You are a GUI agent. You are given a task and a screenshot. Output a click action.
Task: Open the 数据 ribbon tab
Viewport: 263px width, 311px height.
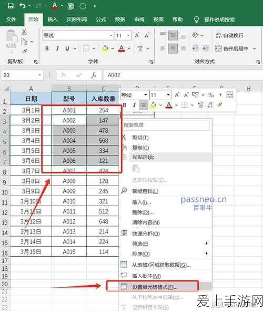[120, 20]
